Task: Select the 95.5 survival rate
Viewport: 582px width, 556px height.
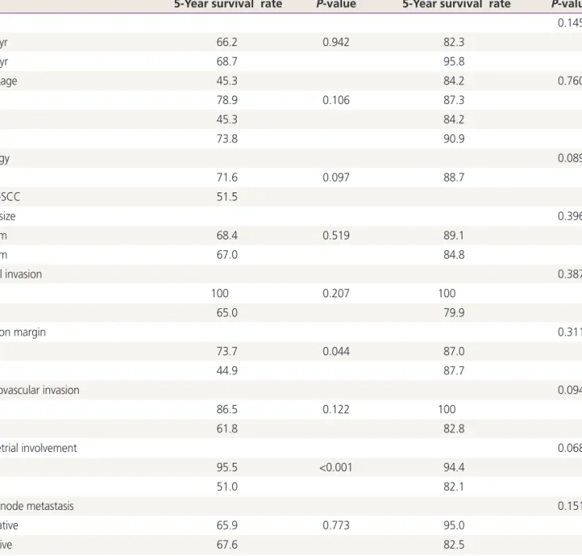Action: 227,467
